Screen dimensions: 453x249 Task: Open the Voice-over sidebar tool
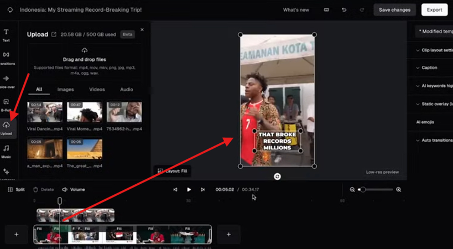tap(6, 82)
